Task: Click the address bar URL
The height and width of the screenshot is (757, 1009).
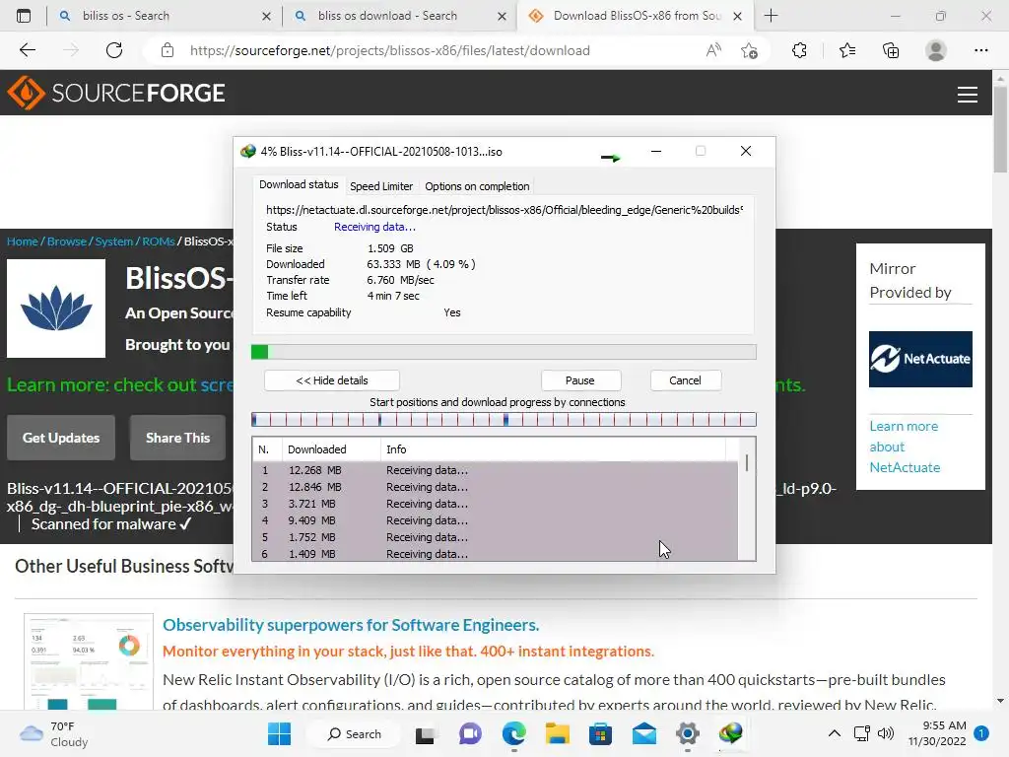Action: coord(390,50)
